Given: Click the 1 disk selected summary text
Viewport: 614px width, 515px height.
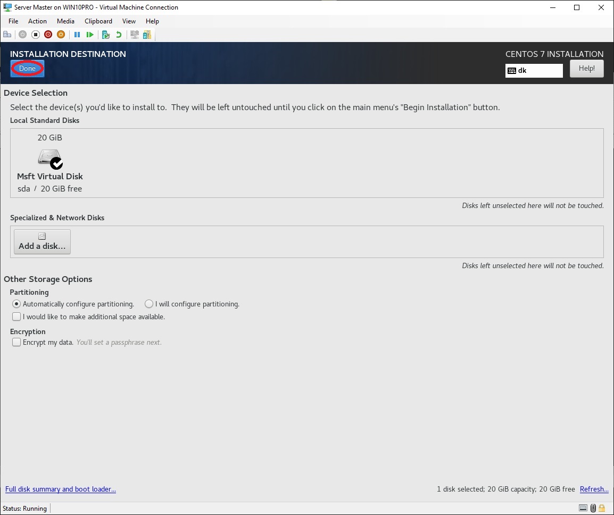Looking at the screenshot, I should tap(506, 489).
